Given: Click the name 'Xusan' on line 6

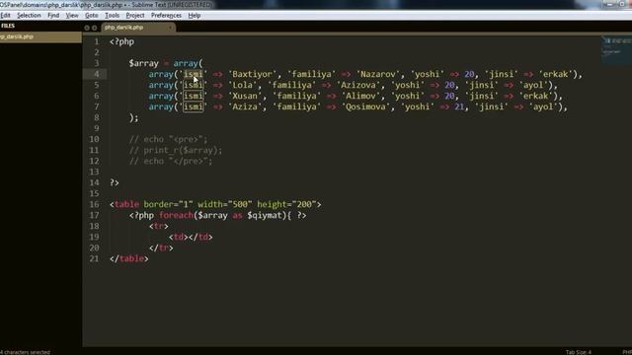Looking at the screenshot, I should [245, 96].
